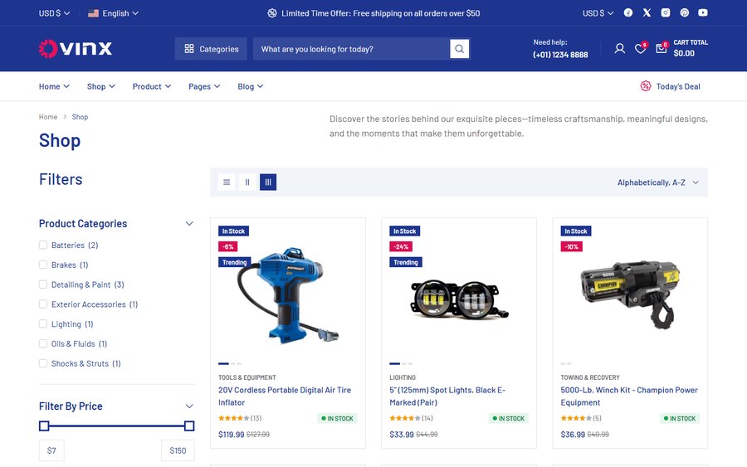This screenshot has height=467, width=747.
Task: Click the search input field
Action: coord(351,49)
